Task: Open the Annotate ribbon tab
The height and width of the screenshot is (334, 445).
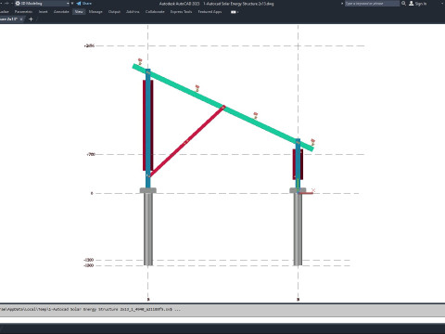Action: (61, 11)
